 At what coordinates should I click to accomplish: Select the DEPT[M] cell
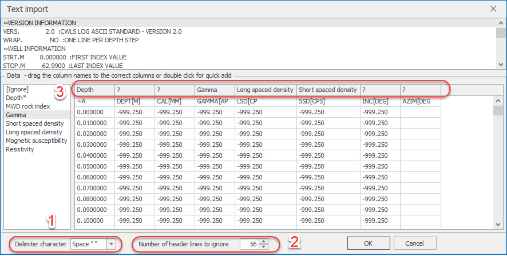tap(135, 101)
